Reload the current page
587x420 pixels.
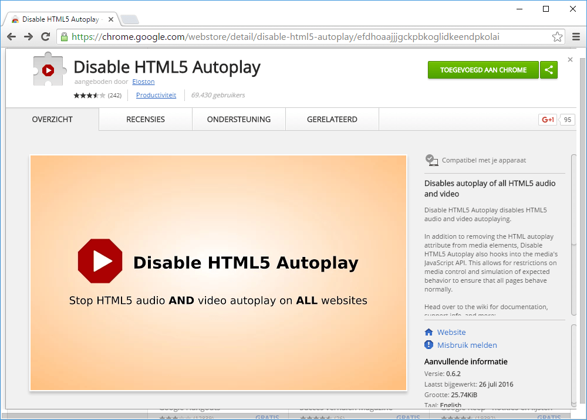[45, 36]
